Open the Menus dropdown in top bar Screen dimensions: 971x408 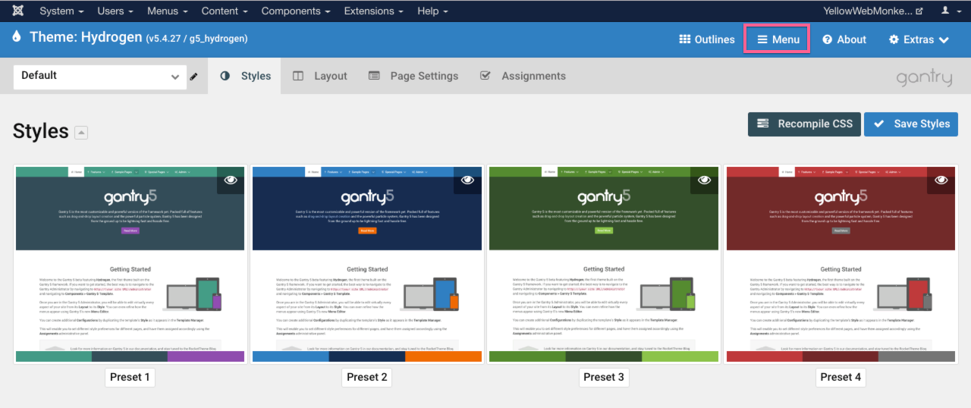(168, 11)
